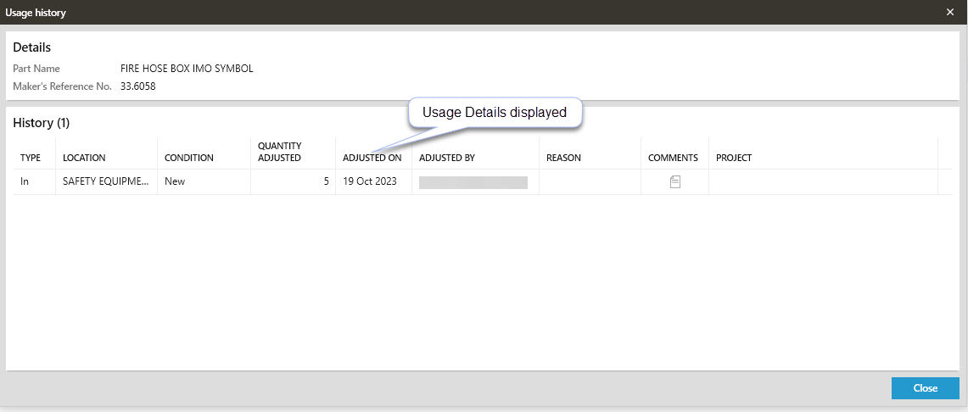968x412 pixels.
Task: Click the CONDITION column header
Action: click(188, 158)
